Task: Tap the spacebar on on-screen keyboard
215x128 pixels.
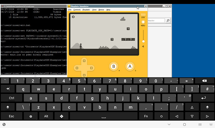Action: point(104,116)
